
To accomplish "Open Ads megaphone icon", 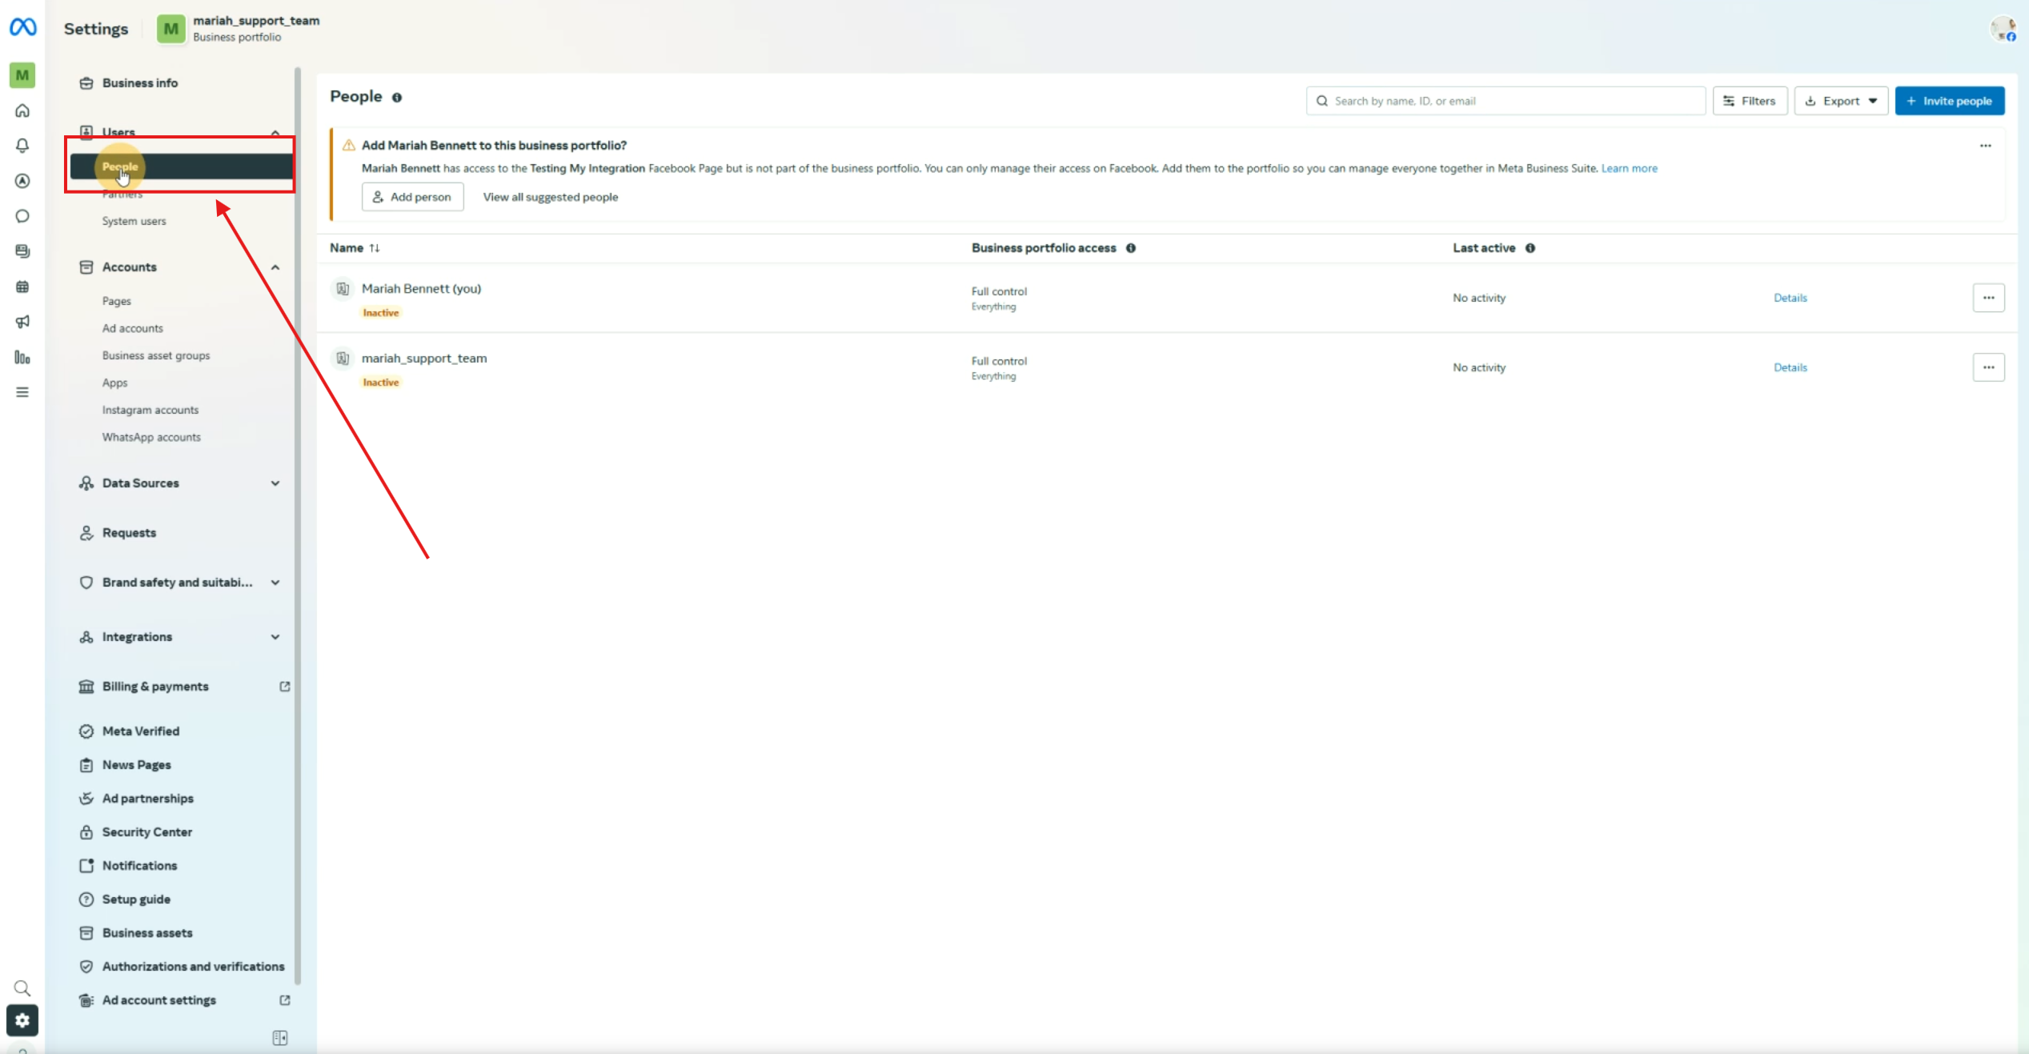I will 22,322.
